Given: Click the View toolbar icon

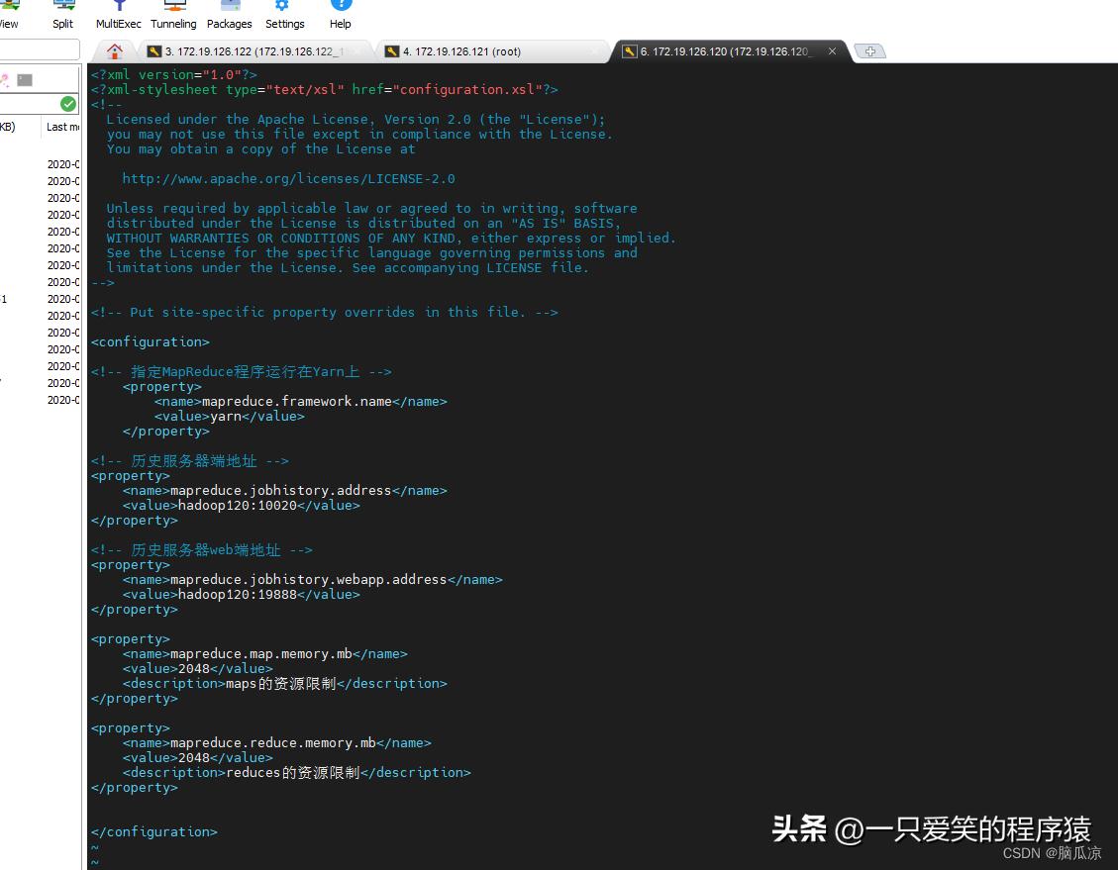Looking at the screenshot, I should click(10, 14).
